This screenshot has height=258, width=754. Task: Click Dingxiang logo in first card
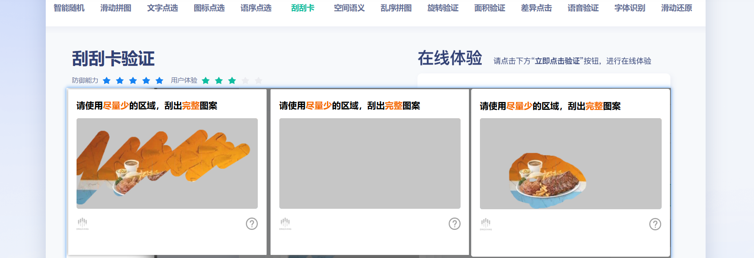[x=82, y=224]
